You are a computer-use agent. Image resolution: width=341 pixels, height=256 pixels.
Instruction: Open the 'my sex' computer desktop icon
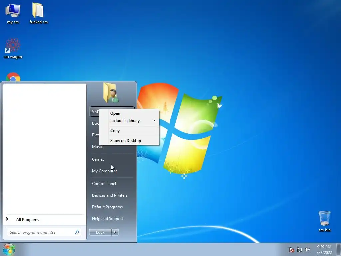(13, 13)
